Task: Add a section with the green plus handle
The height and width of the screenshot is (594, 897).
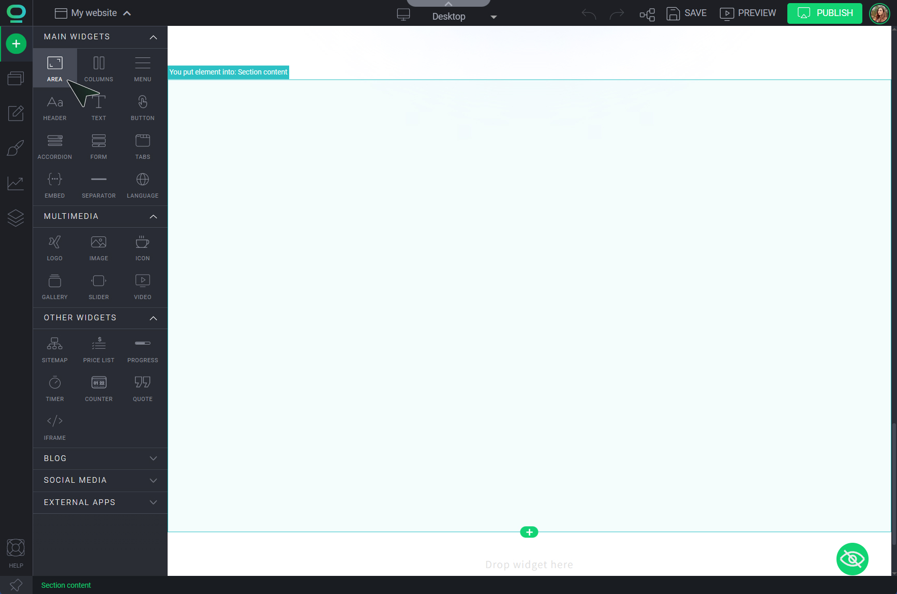Action: (x=529, y=532)
